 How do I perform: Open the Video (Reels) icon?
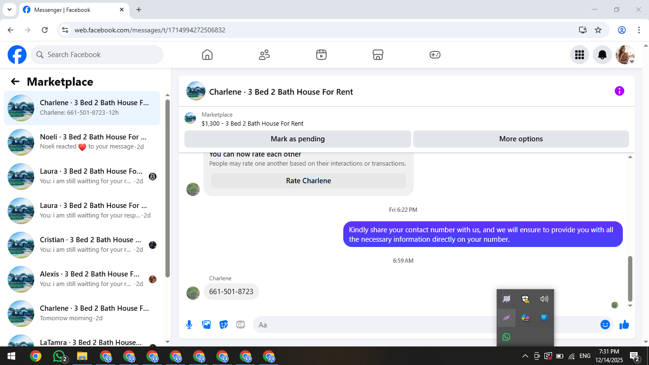pos(321,55)
